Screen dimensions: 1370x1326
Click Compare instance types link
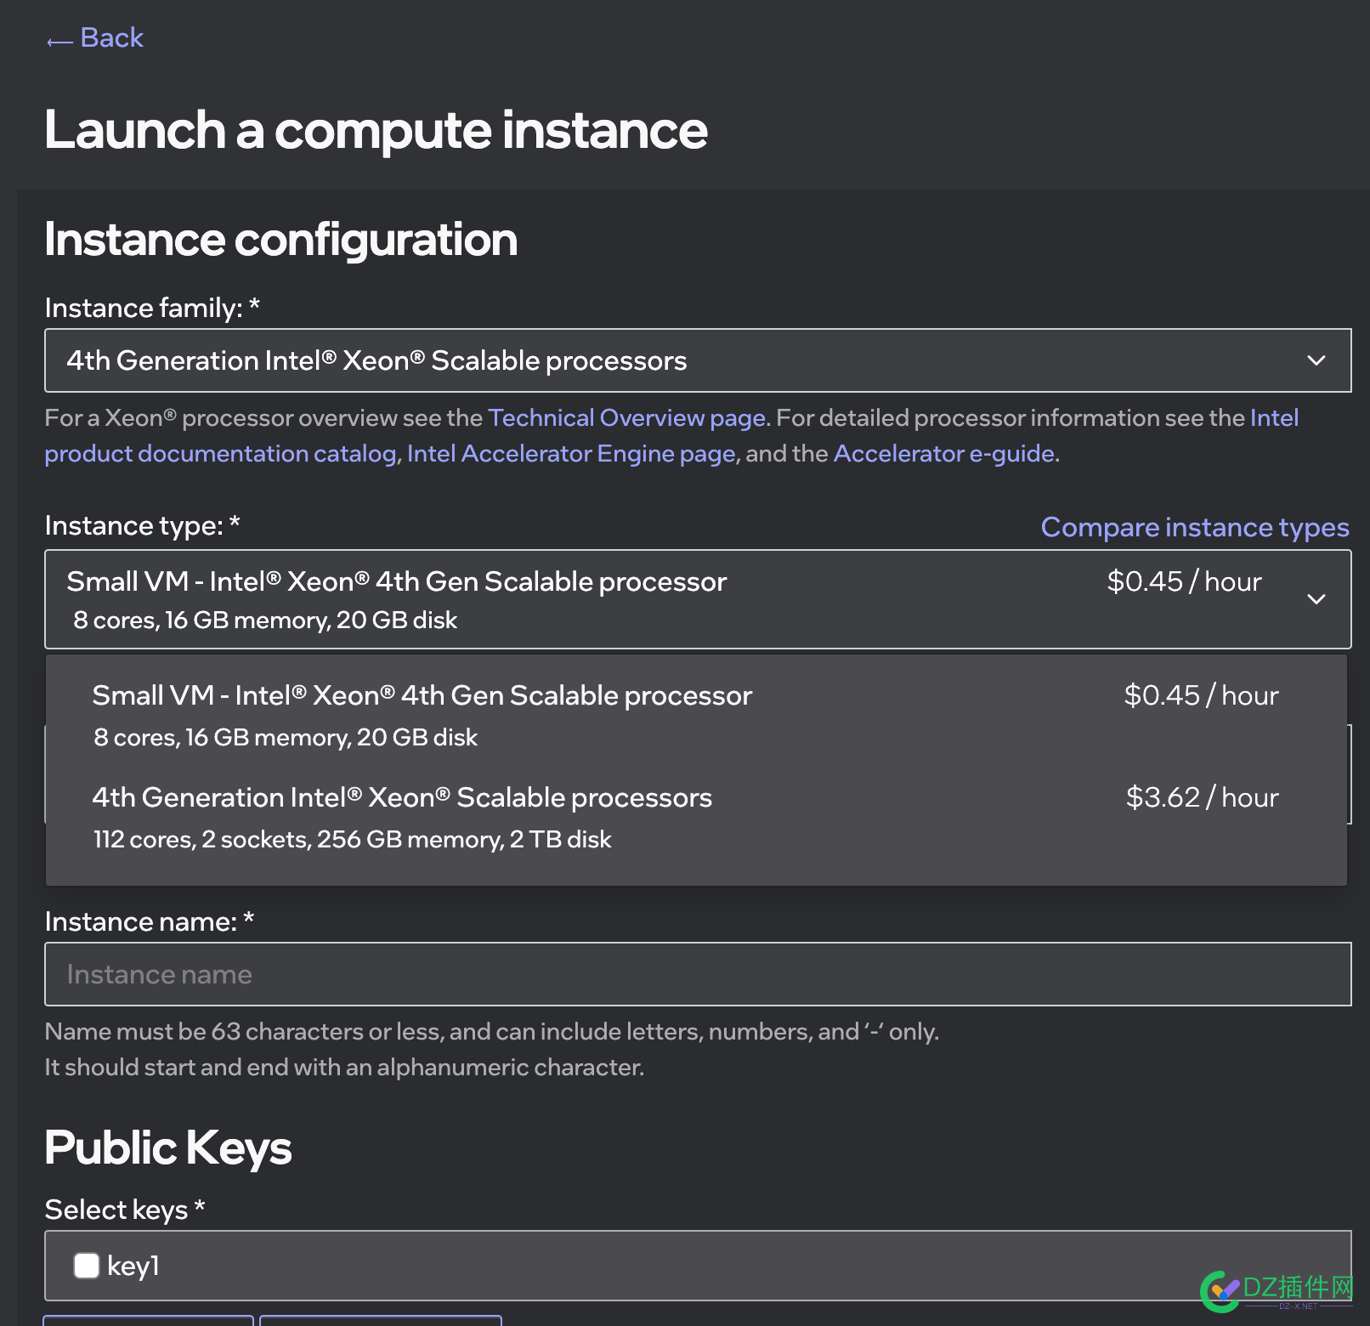click(1195, 527)
